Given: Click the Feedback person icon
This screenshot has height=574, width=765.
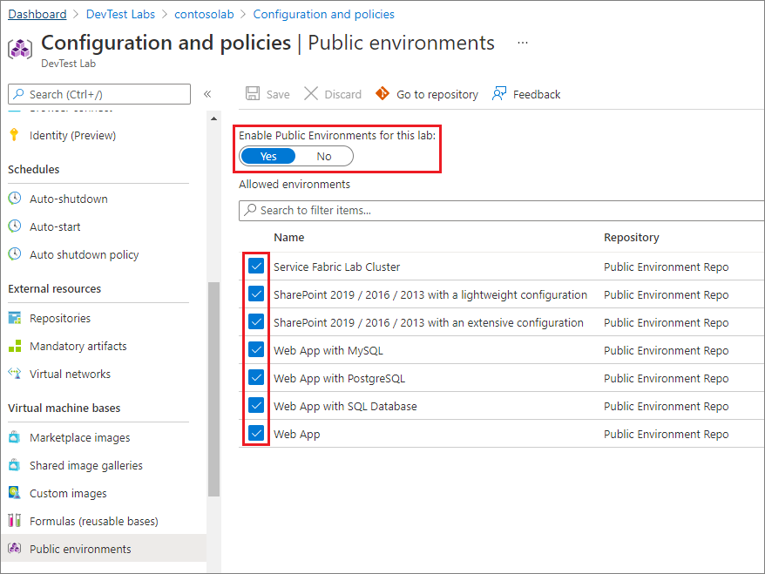Looking at the screenshot, I should (x=499, y=94).
